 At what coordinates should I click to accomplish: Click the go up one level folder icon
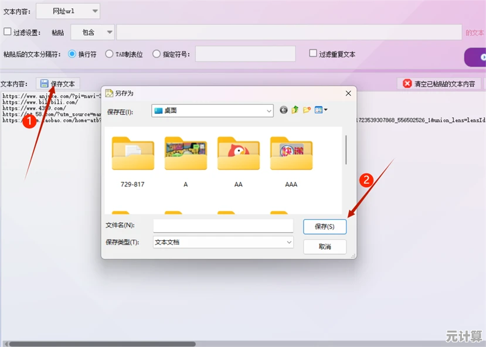coord(295,110)
